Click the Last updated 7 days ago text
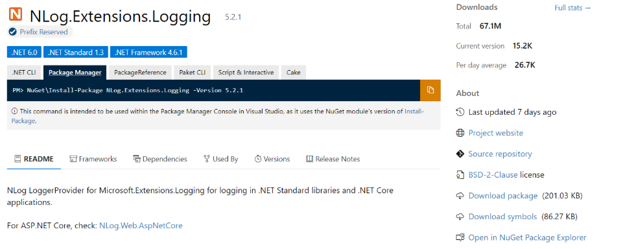The width and height of the screenshot is (621, 249). pyautogui.click(x=512, y=112)
